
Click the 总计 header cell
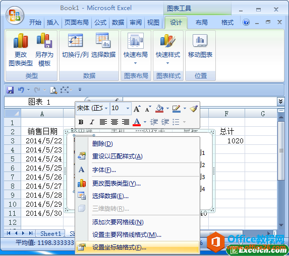pos(226,132)
